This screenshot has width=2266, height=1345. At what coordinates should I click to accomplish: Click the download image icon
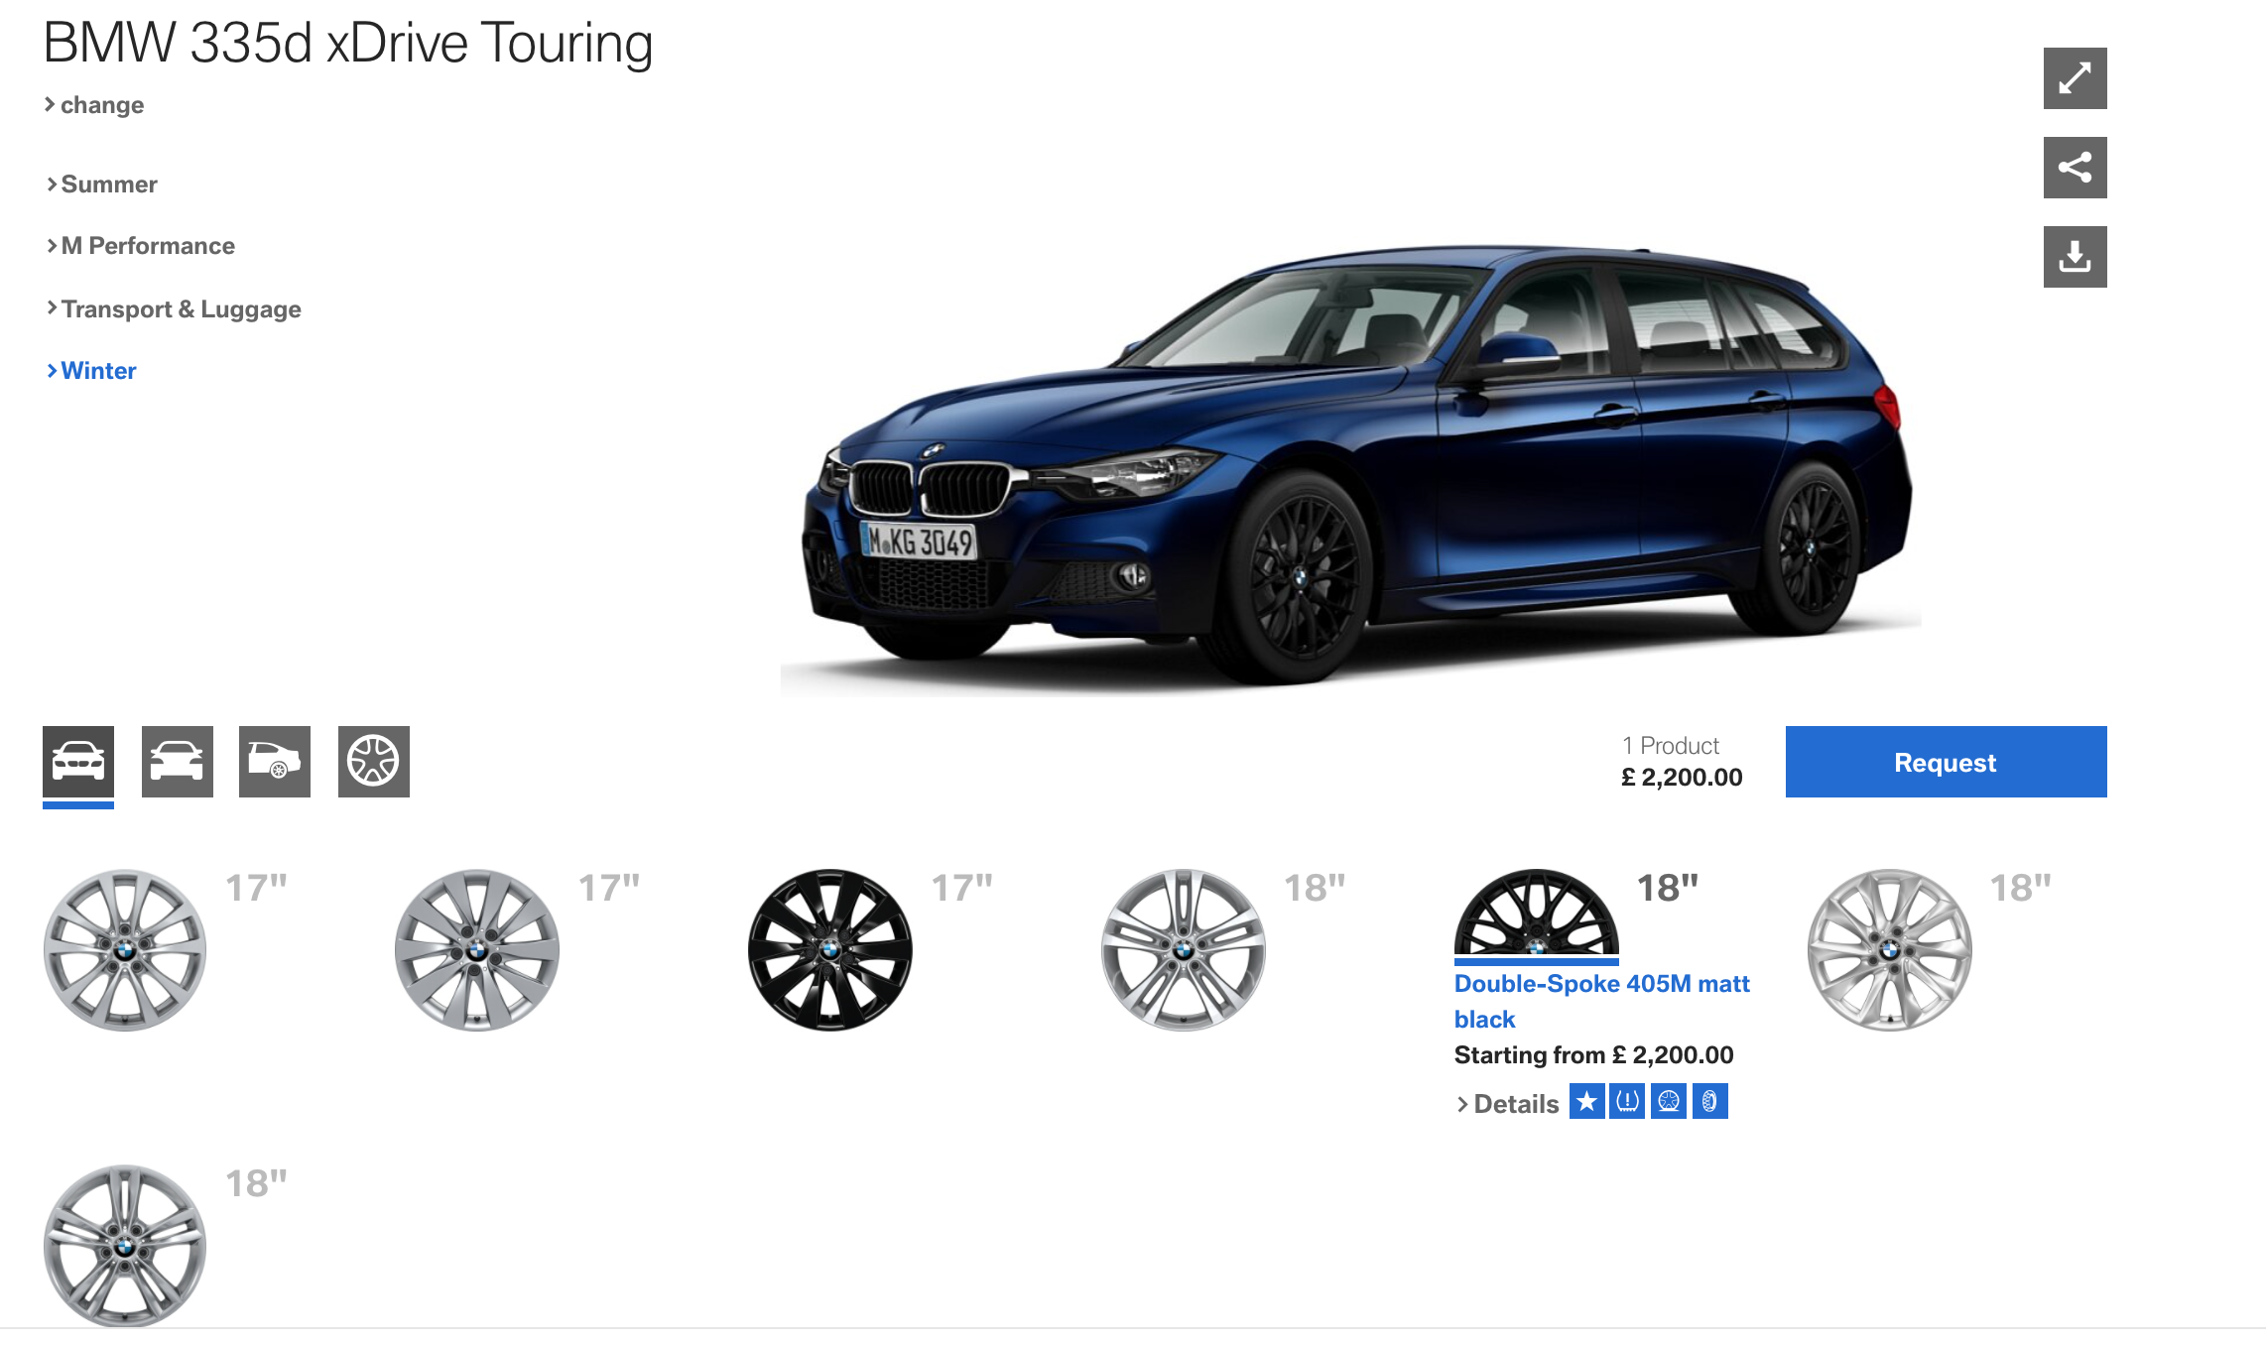click(x=2075, y=257)
